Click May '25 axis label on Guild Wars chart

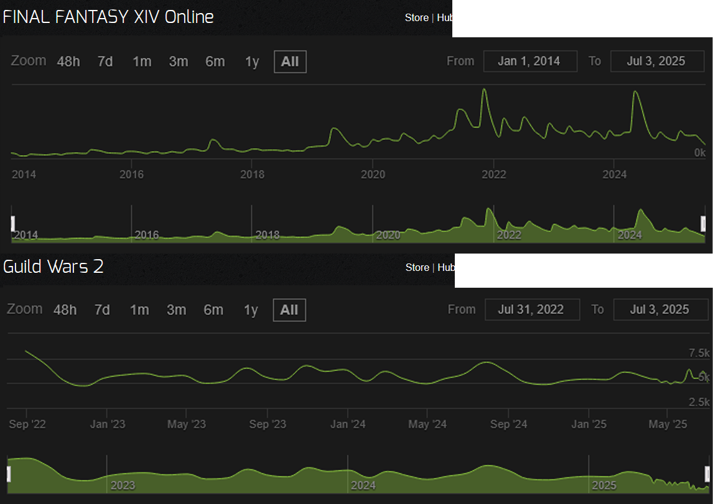tap(668, 424)
